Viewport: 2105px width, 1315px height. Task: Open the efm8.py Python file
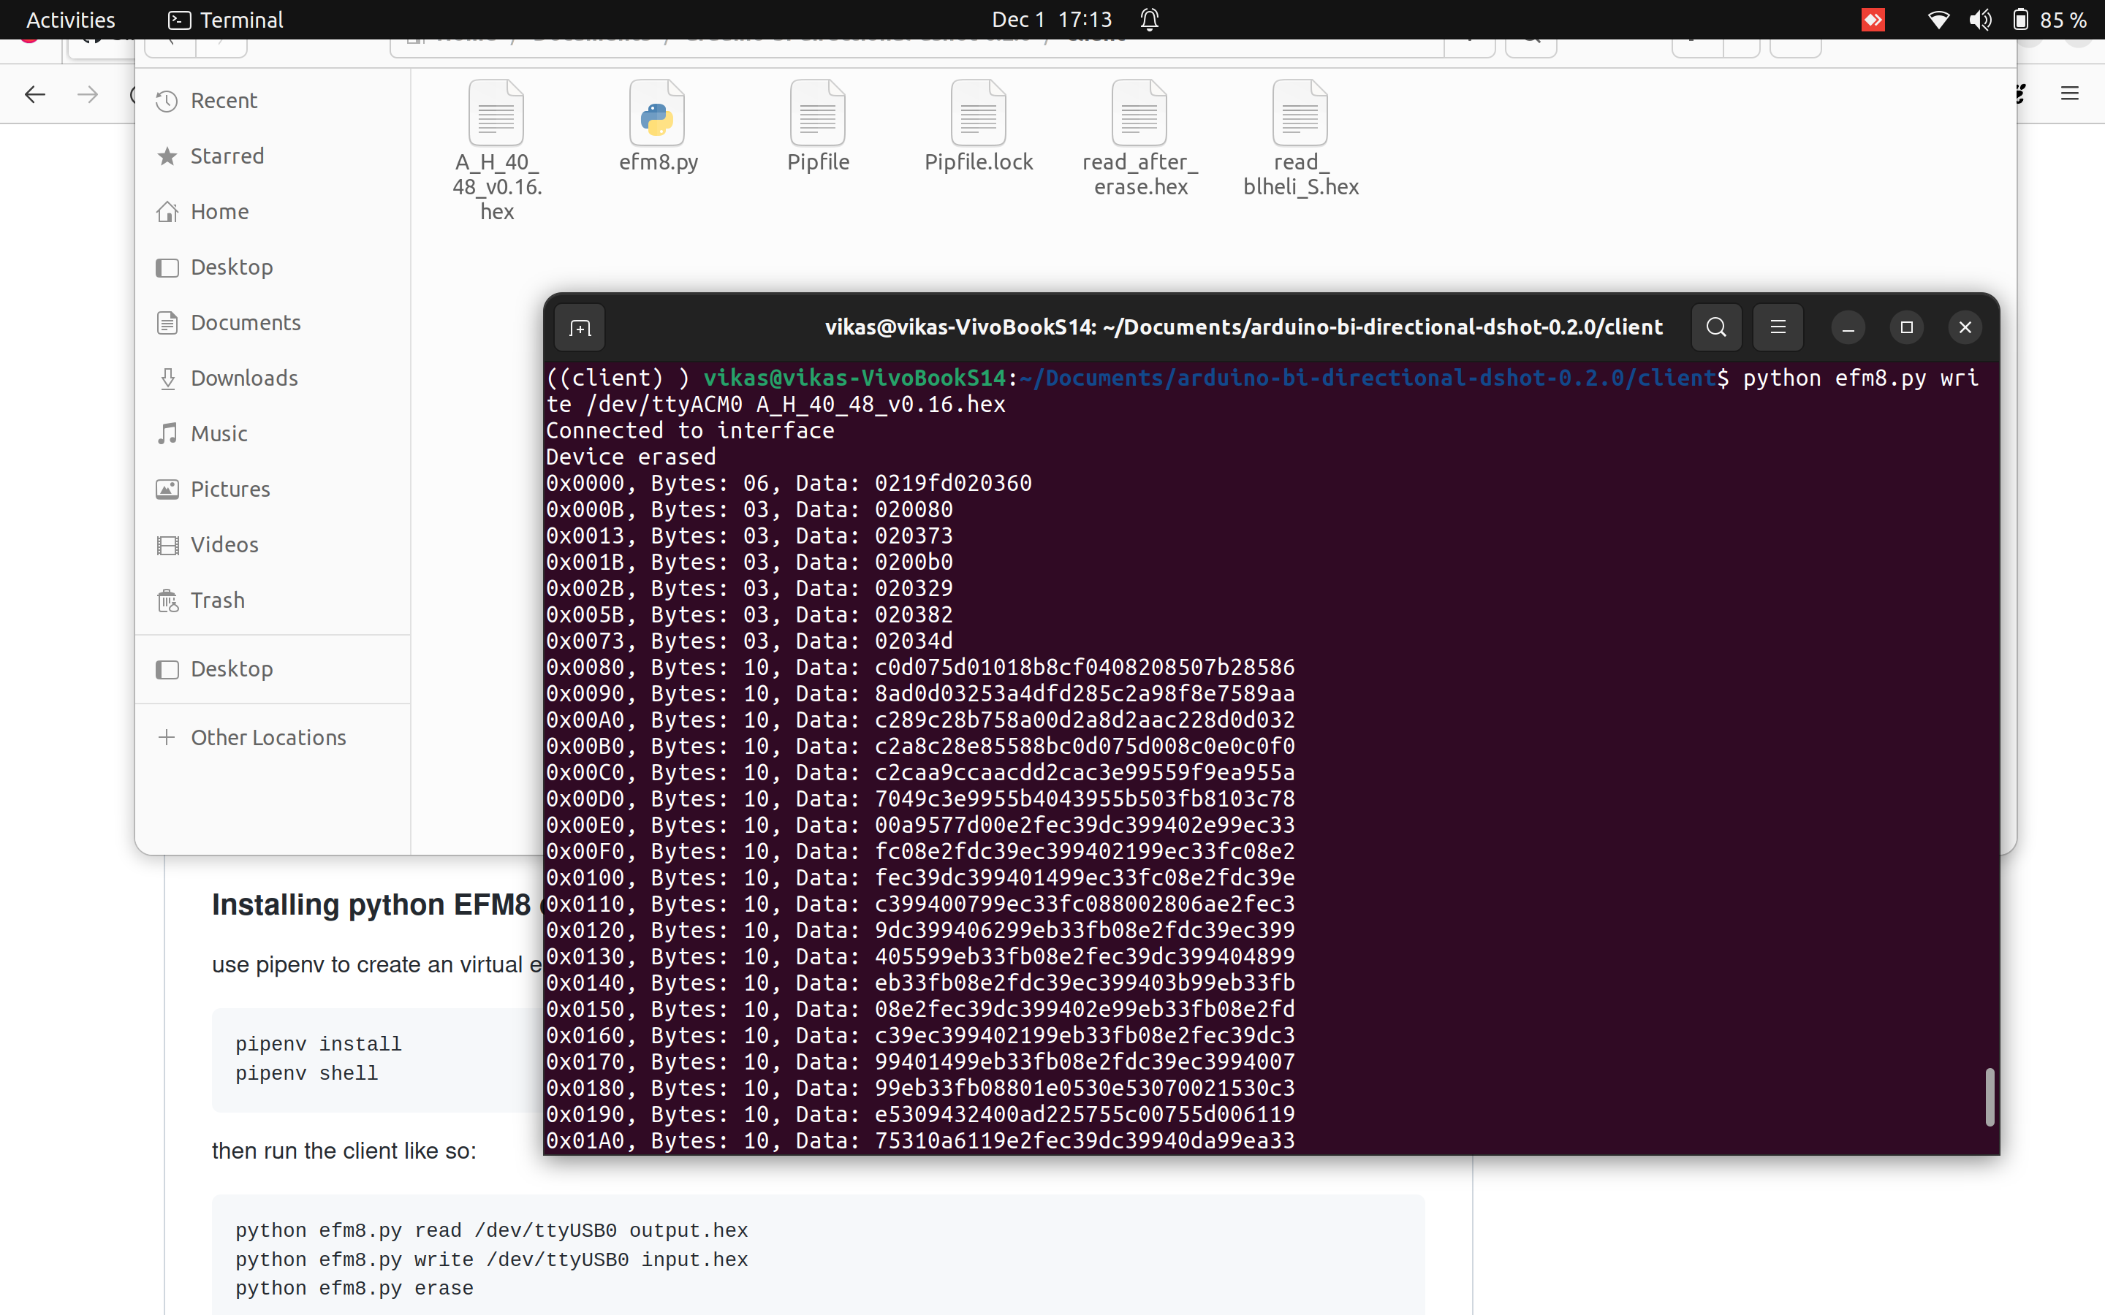click(659, 114)
